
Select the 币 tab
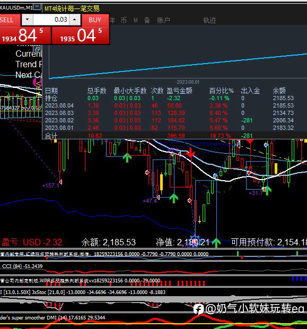tap(124, 20)
